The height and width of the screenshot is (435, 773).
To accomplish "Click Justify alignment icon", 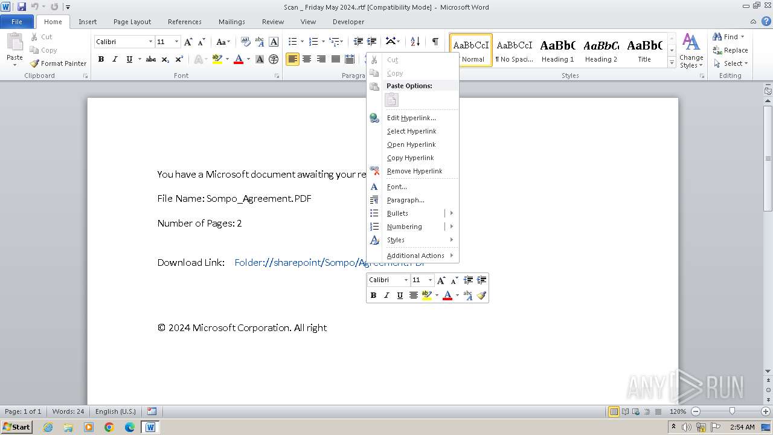I will (336, 59).
